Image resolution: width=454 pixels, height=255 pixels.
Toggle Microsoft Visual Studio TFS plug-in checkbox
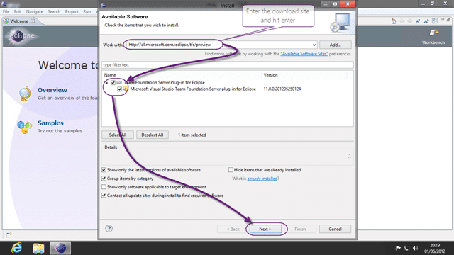tap(120, 89)
